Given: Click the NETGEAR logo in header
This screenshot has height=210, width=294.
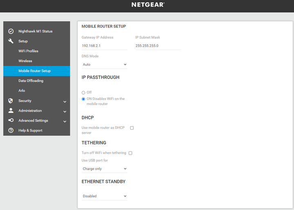Looking at the screenshot, I should [148, 4].
